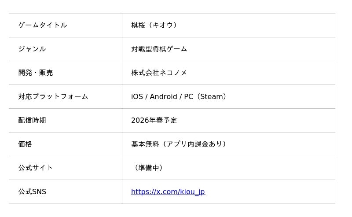Click the ジャンル row label
Screen dimensions: 352x217
pyautogui.click(x=32, y=49)
